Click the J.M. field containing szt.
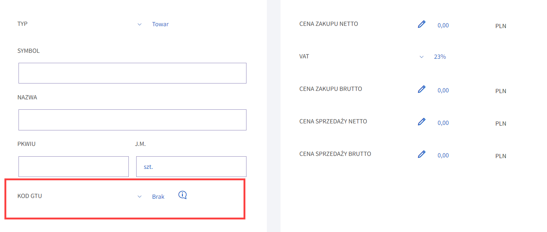This screenshot has width=547, height=232. click(x=191, y=167)
